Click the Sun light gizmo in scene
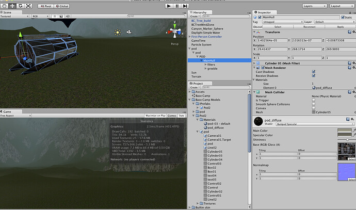Screen dimensions: 356x210 point(118,33)
